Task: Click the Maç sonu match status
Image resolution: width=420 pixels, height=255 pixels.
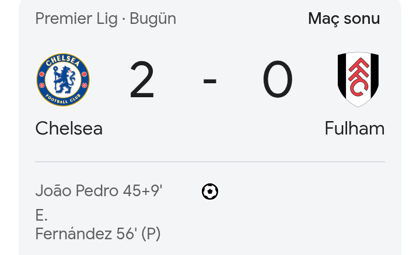Action: [344, 19]
